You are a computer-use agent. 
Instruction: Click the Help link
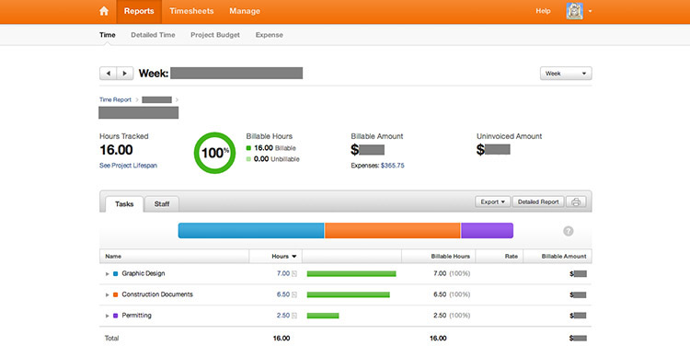[x=543, y=11]
